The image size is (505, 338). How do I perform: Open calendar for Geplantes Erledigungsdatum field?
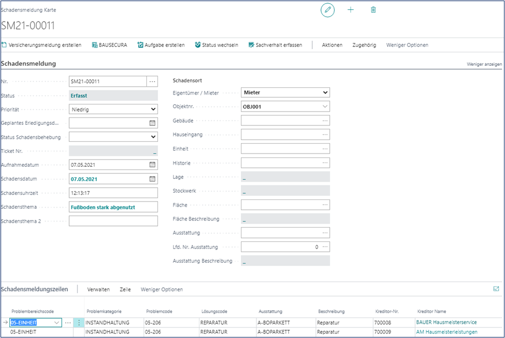(x=152, y=123)
